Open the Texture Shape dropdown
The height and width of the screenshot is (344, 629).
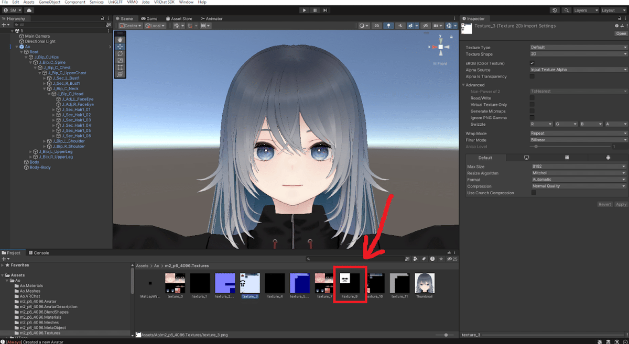coord(578,54)
